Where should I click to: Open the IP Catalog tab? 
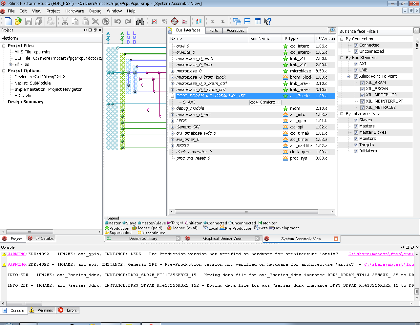pyautogui.click(x=45, y=239)
